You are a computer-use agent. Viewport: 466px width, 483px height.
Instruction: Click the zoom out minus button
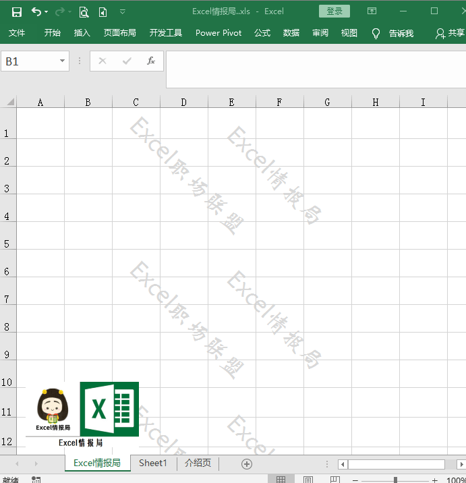pos(355,480)
